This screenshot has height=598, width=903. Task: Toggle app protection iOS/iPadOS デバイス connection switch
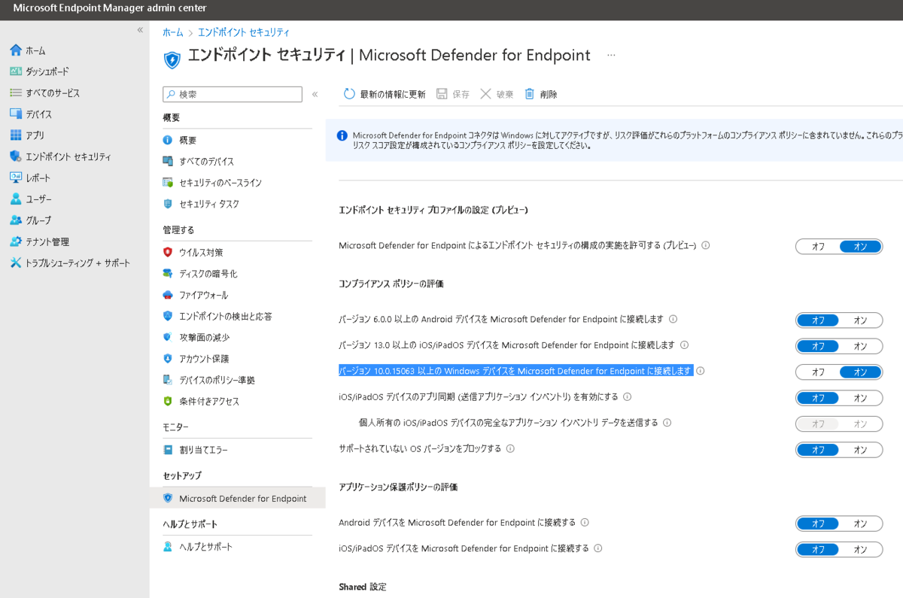pyautogui.click(x=839, y=549)
